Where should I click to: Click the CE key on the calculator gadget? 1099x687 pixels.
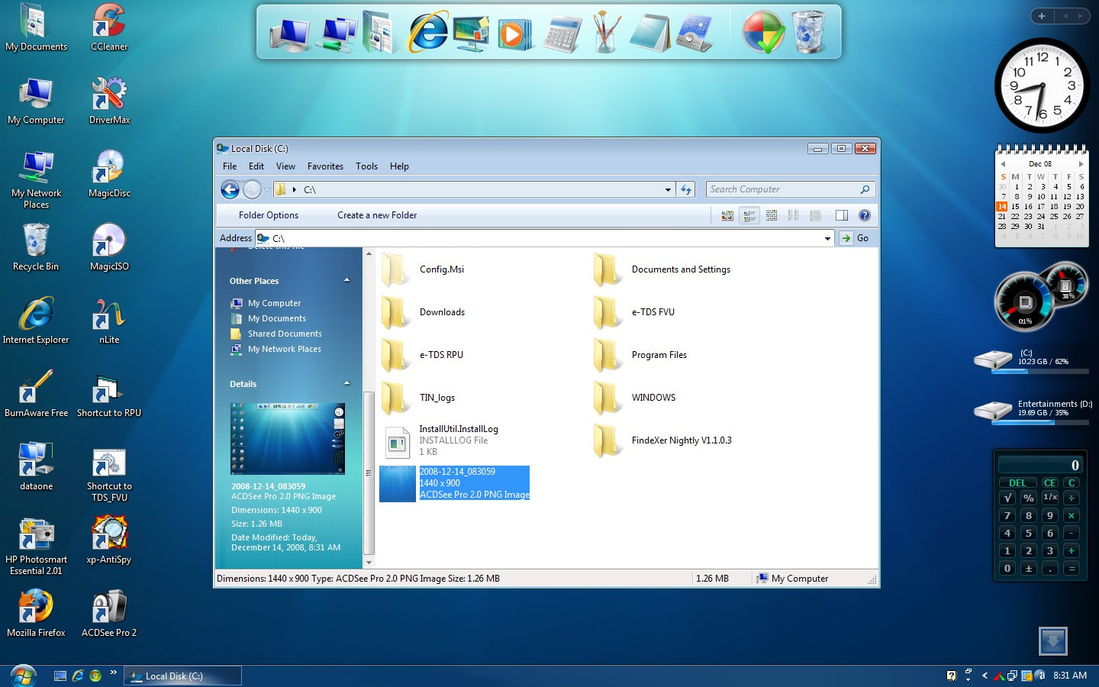(x=1049, y=482)
